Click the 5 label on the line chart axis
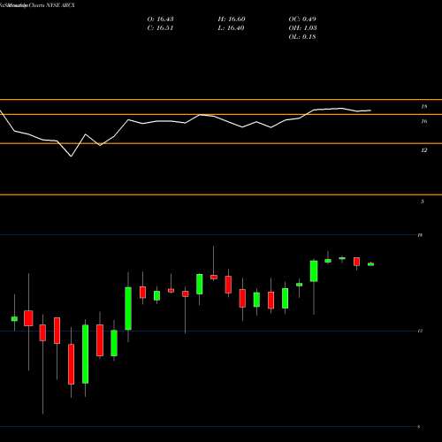442x442 pixels. click(x=423, y=202)
